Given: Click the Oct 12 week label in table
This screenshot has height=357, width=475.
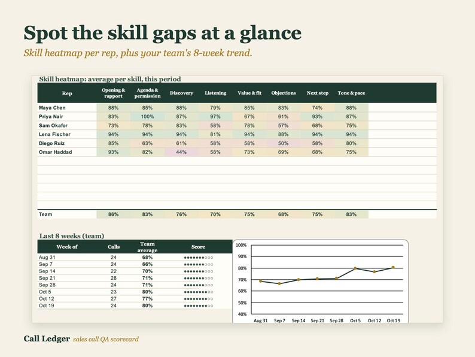Looking at the screenshot, I should pos(46,299).
